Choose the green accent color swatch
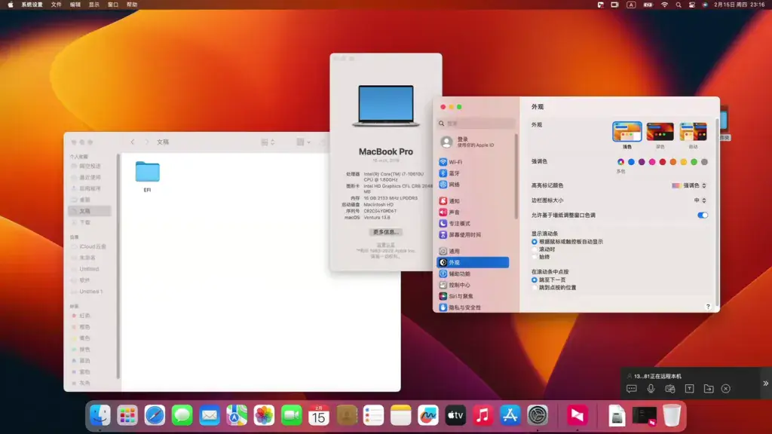The height and width of the screenshot is (434, 772). click(x=694, y=162)
